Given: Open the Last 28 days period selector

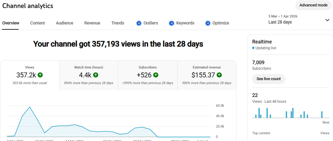Looking at the screenshot, I should point(280,22).
